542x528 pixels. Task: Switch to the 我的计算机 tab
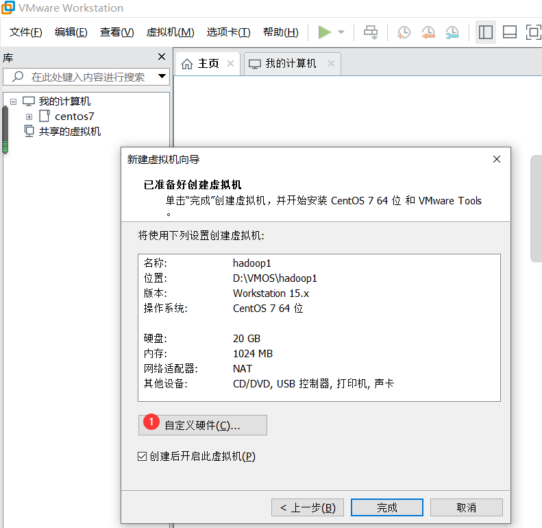pos(293,64)
